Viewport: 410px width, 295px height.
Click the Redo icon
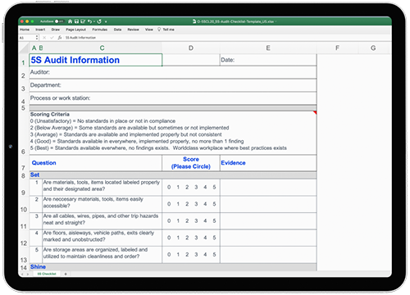tap(99, 21)
